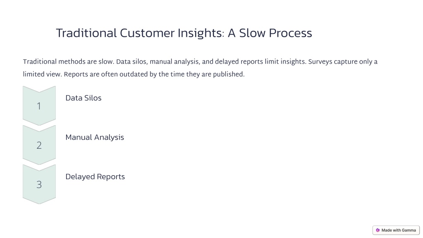Click the digit 1 in first chevron
The height and width of the screenshot is (238, 423).
pos(39,106)
